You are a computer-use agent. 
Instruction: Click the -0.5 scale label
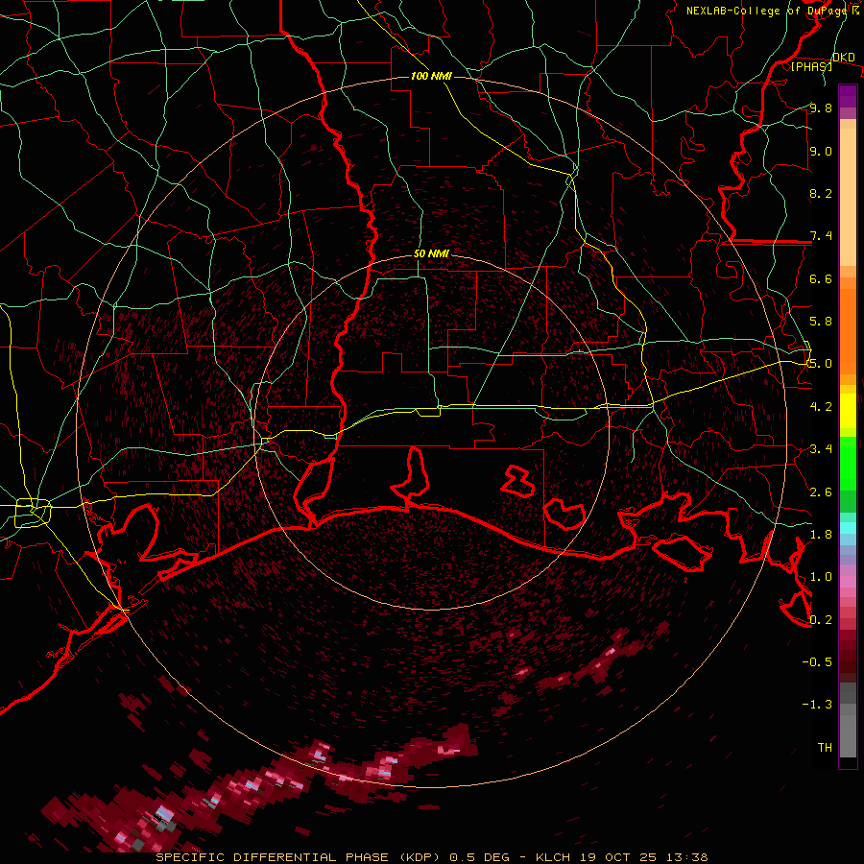(817, 662)
